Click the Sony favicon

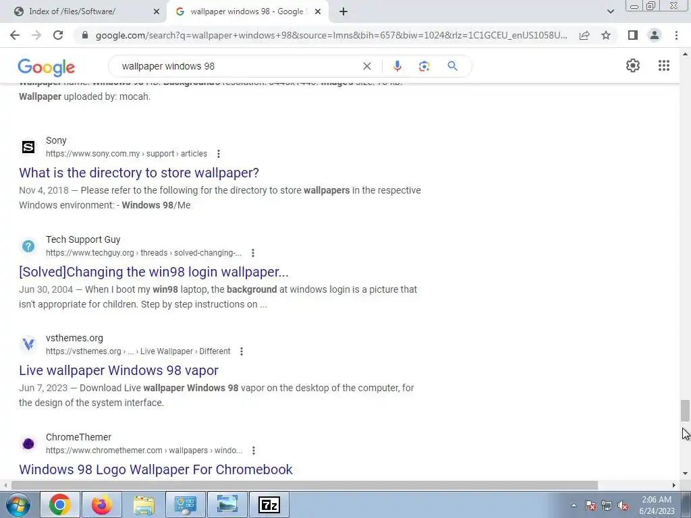pos(28,146)
